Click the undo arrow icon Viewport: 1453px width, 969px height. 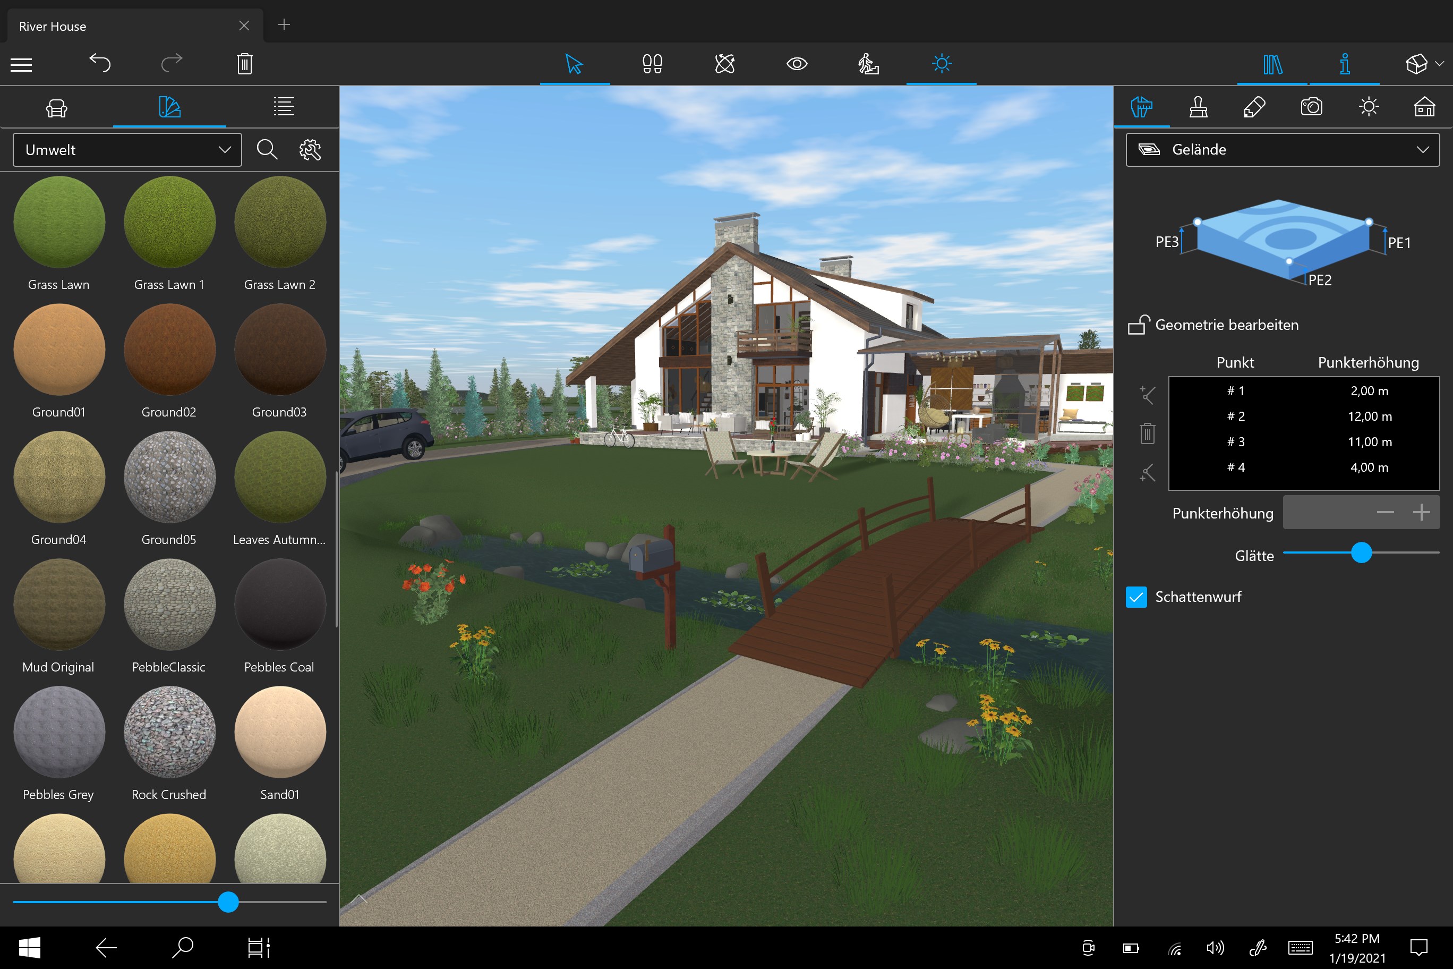100,63
